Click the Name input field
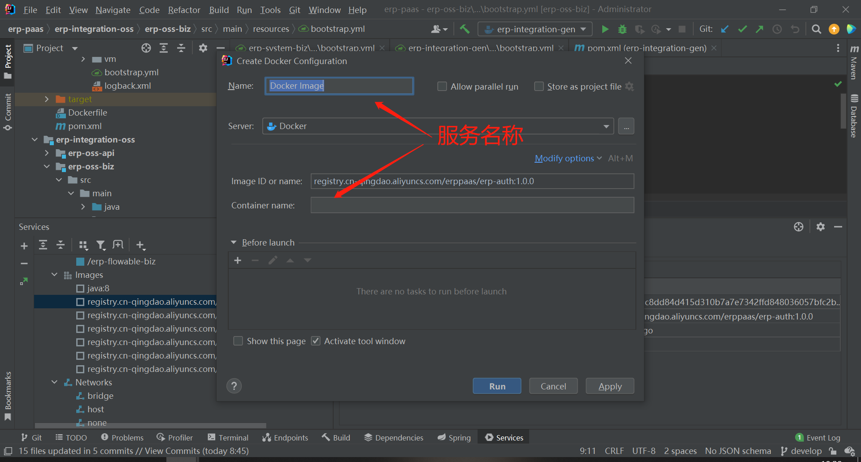Screen dimensions: 861x462 (x=339, y=86)
